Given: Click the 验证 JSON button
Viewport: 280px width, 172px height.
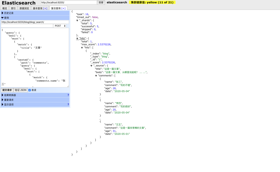Looking at the screenshot, I should pyautogui.click(x=20, y=90).
